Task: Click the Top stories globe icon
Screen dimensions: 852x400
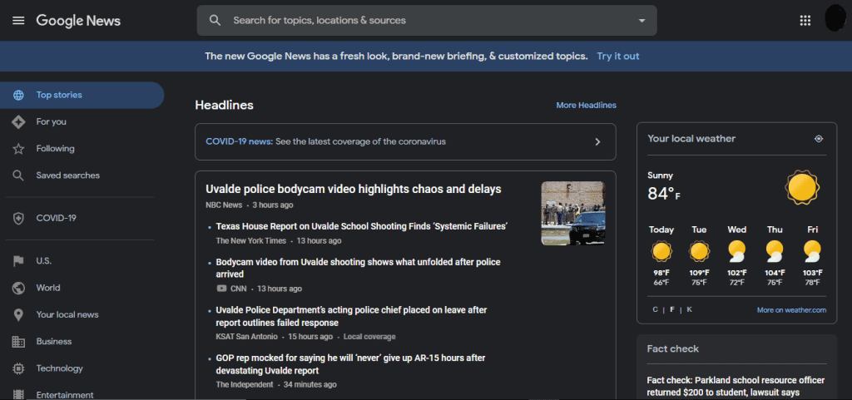Action: coord(18,95)
